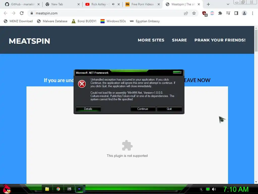Click the browser forward arrow

[x=14, y=13]
